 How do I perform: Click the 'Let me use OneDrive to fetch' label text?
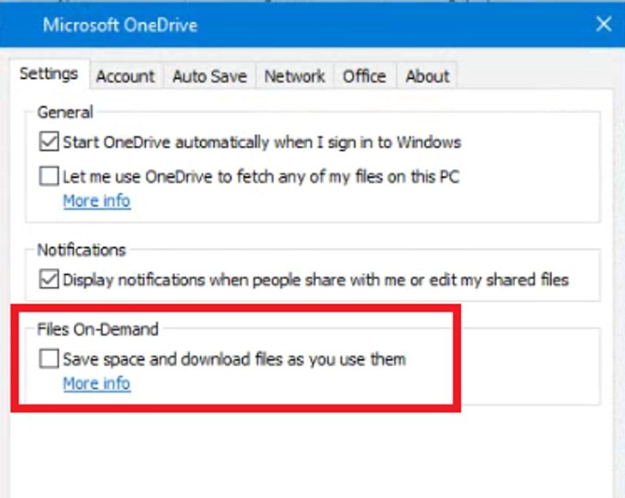(x=262, y=177)
